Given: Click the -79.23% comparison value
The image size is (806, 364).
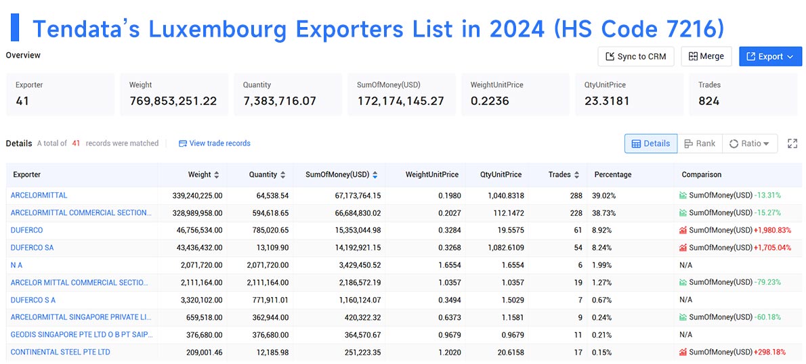Looking at the screenshot, I should coord(767,282).
